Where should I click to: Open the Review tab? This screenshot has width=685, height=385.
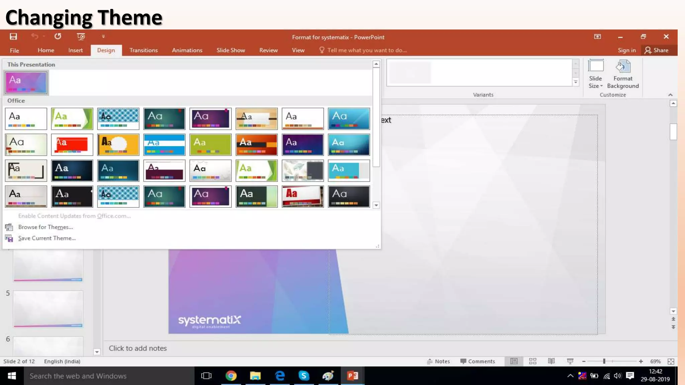(269, 50)
